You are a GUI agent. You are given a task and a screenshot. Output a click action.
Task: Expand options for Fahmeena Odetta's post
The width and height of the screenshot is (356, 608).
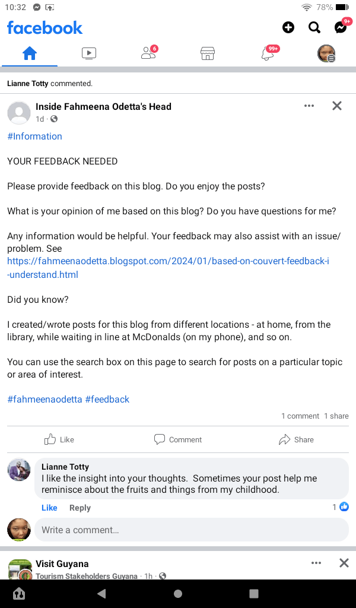(309, 106)
